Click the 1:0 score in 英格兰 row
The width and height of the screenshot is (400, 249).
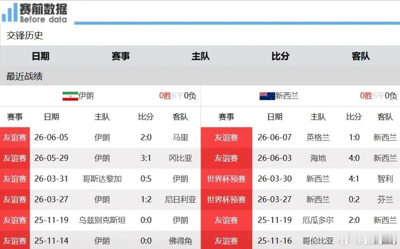coord(354,137)
